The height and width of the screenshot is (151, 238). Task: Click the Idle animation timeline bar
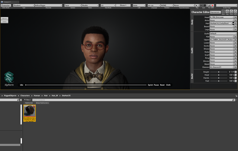click(86, 85)
